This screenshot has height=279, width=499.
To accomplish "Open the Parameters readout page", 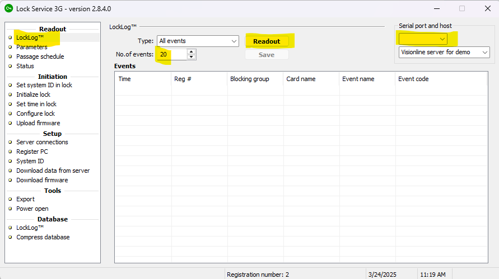I will (x=32, y=47).
